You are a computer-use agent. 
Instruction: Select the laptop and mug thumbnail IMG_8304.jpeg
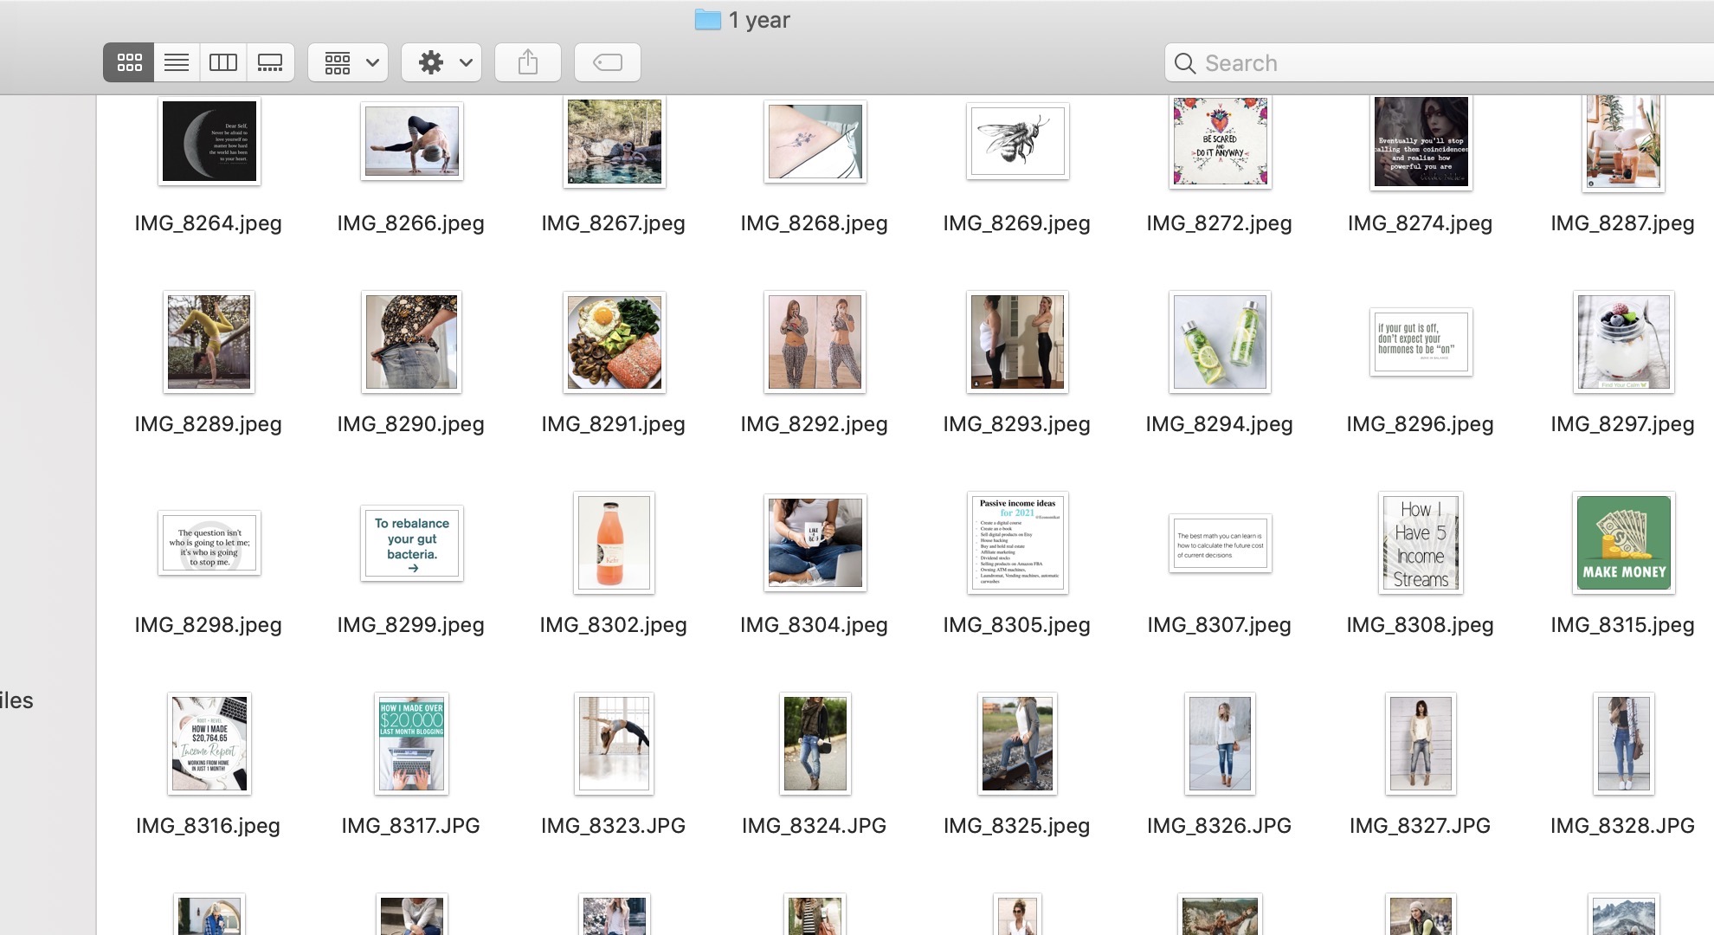coord(815,543)
